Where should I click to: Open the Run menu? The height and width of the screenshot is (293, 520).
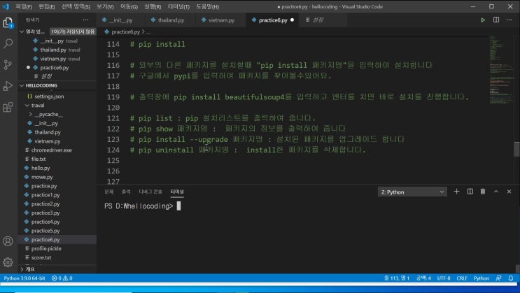[x=153, y=6]
